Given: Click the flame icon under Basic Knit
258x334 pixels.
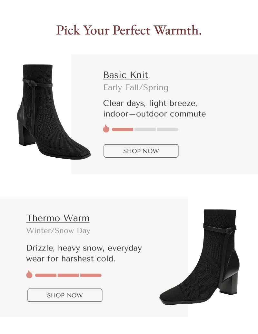Looking at the screenshot, I should point(106,128).
